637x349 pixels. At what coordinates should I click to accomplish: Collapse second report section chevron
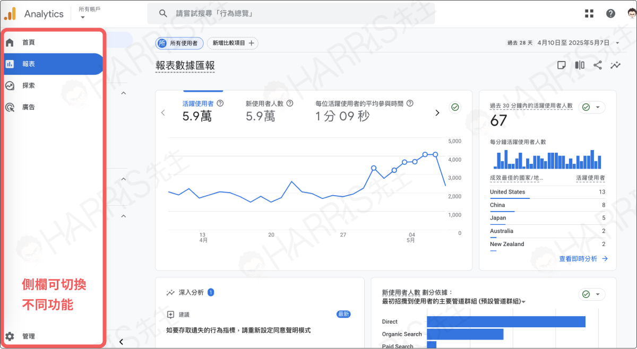[x=123, y=179]
